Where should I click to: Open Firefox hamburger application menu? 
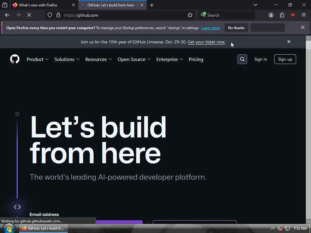[x=303, y=15]
